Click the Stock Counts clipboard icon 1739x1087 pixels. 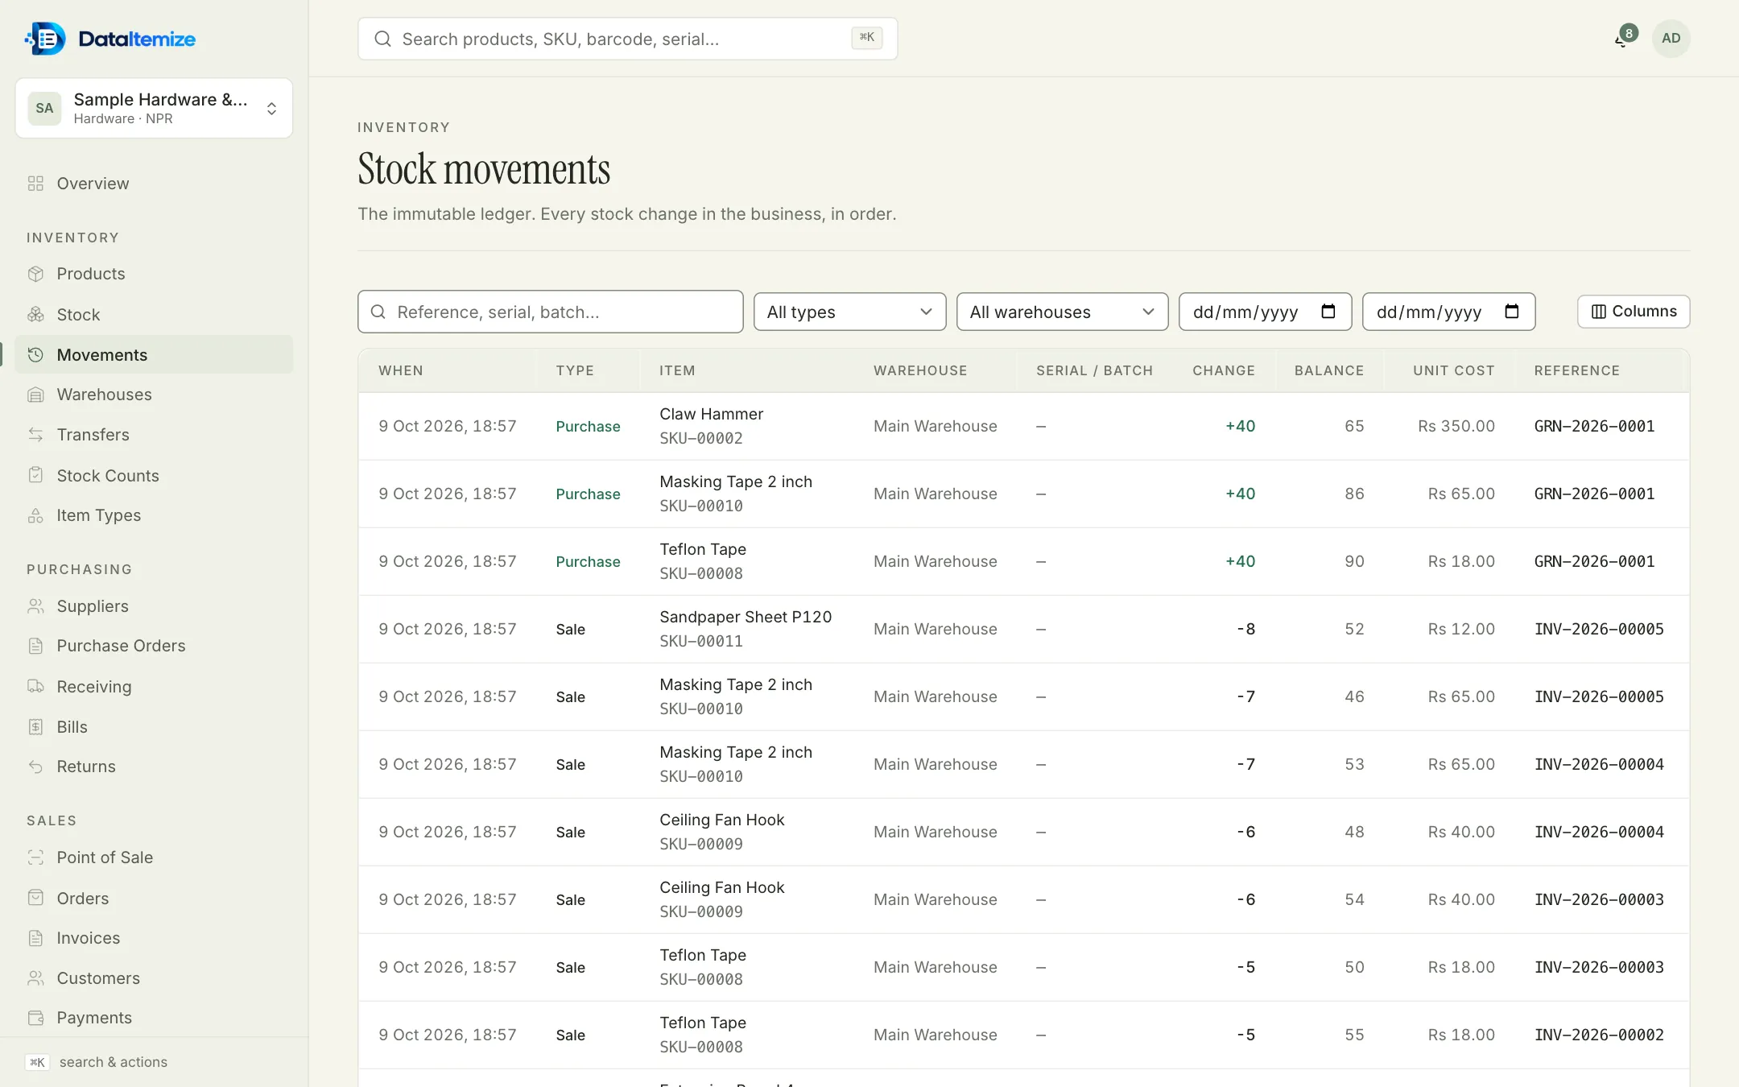click(x=35, y=475)
